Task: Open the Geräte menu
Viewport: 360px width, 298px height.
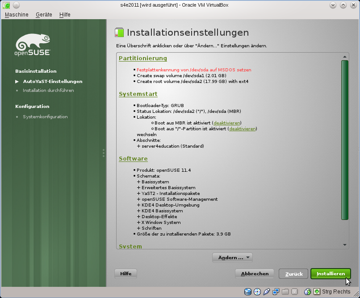Action: (44, 15)
